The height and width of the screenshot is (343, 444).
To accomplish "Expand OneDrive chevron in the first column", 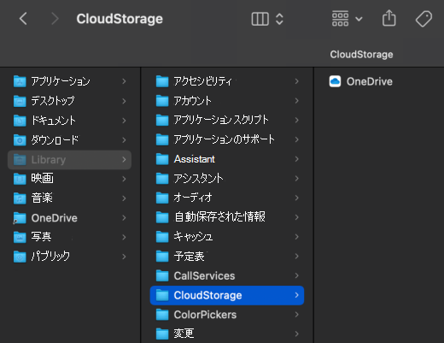I will [124, 218].
